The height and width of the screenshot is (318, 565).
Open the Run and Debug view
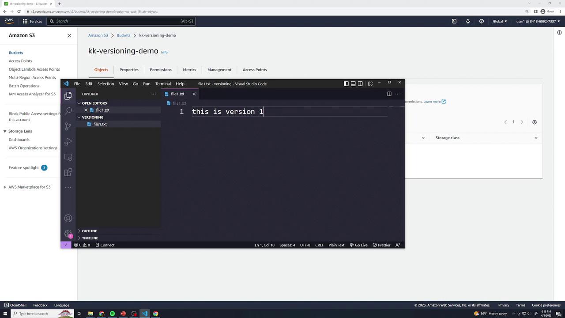pyautogui.click(x=68, y=142)
